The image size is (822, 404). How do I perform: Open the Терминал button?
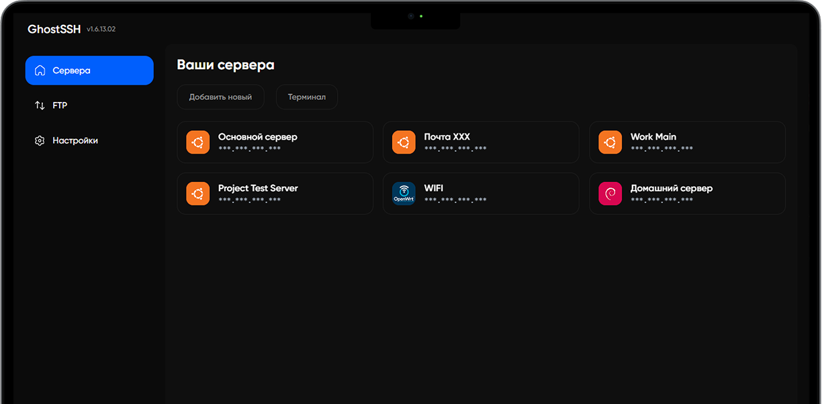pyautogui.click(x=306, y=97)
